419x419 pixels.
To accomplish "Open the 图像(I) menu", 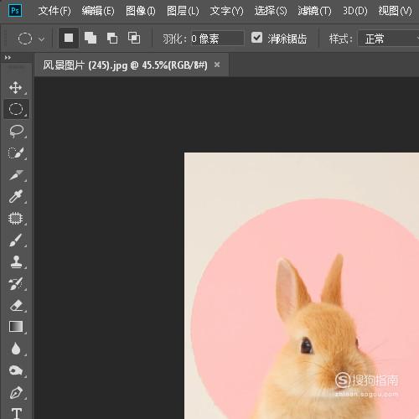I will pos(141,11).
